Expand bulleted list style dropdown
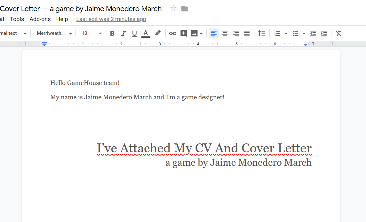 pyautogui.click(x=304, y=34)
